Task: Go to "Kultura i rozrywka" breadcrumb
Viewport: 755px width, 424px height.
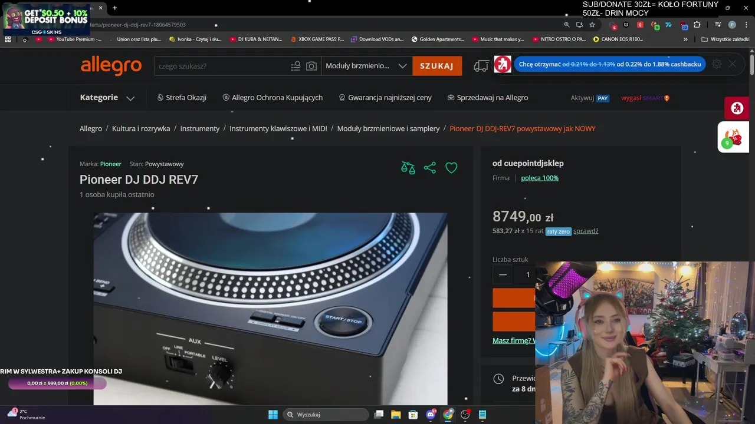Action: [141, 128]
